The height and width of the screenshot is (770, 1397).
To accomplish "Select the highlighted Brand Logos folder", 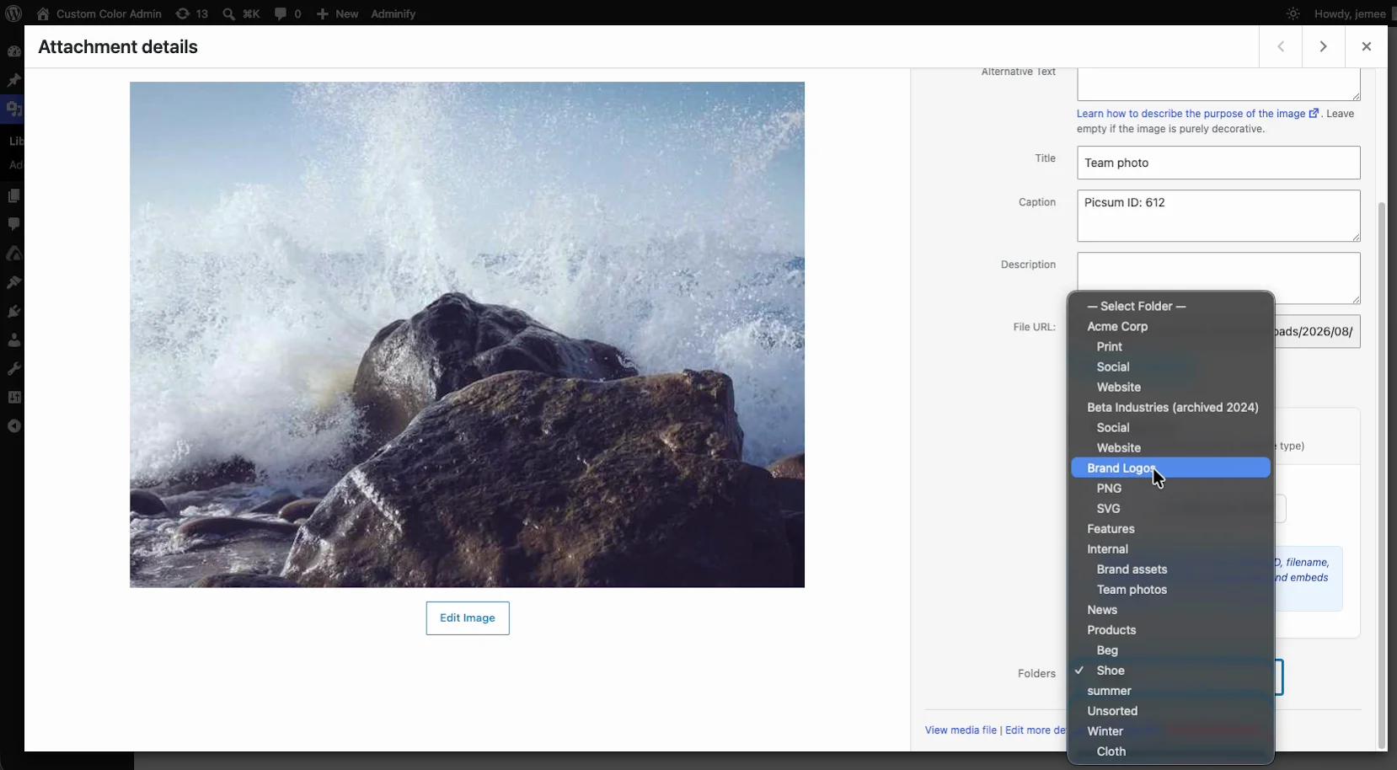I will coord(1170,468).
